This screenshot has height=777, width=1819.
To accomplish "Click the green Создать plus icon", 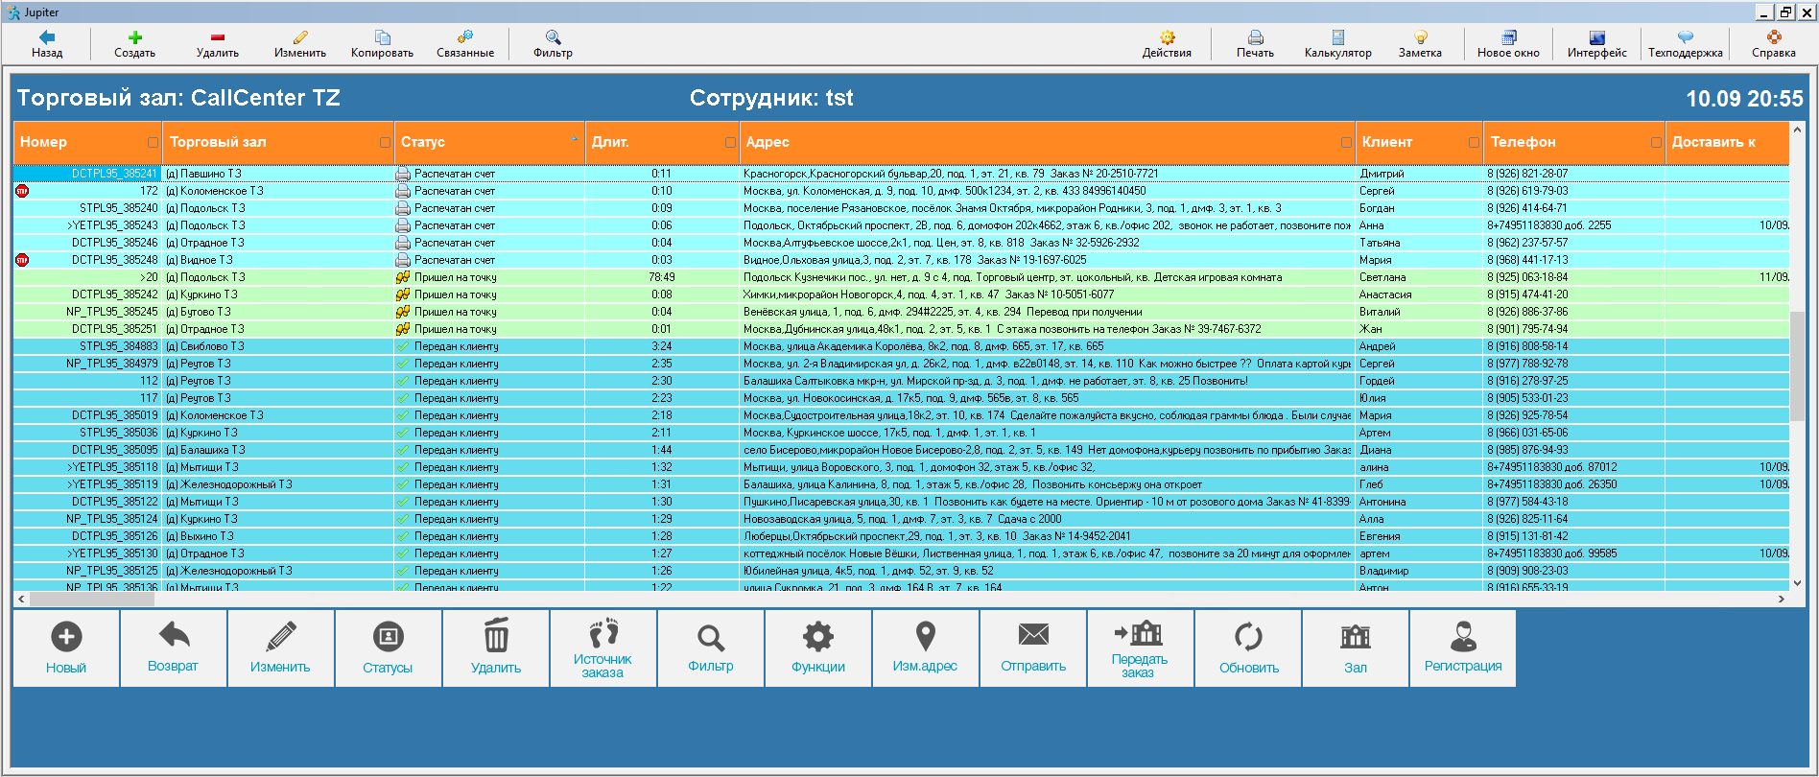I will coord(134,37).
